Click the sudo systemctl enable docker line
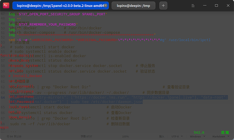Image resolution: width=234 pixels, height=140 pixels. [43, 52]
